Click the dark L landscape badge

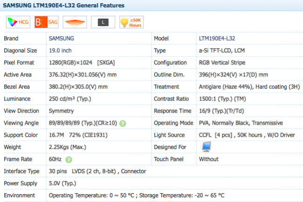point(103,22)
